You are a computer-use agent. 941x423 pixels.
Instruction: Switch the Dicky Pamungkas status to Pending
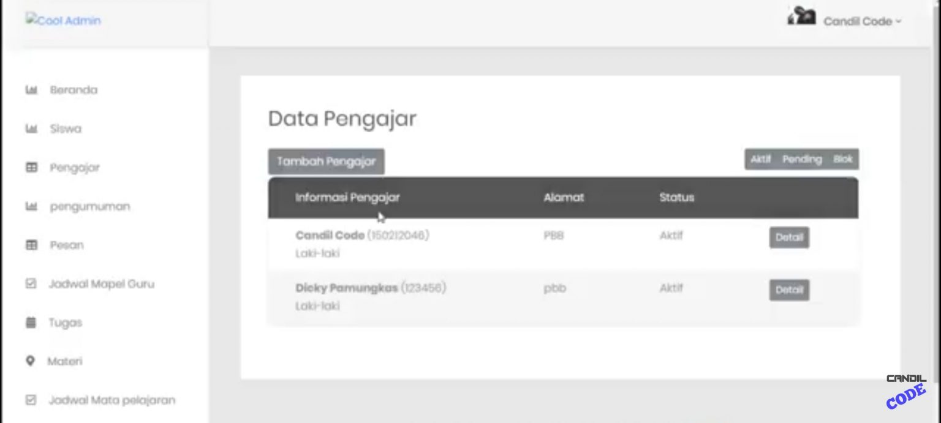804,159
